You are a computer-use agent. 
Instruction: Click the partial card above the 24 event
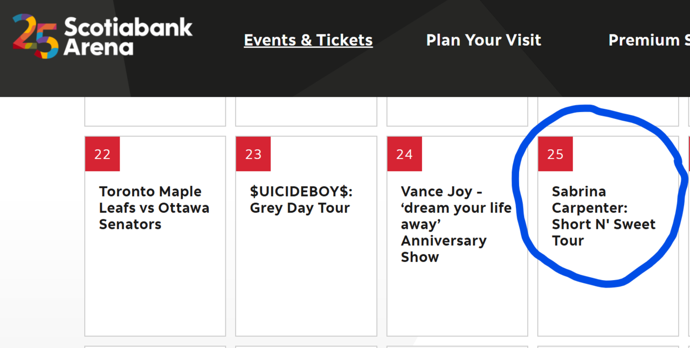click(x=457, y=112)
